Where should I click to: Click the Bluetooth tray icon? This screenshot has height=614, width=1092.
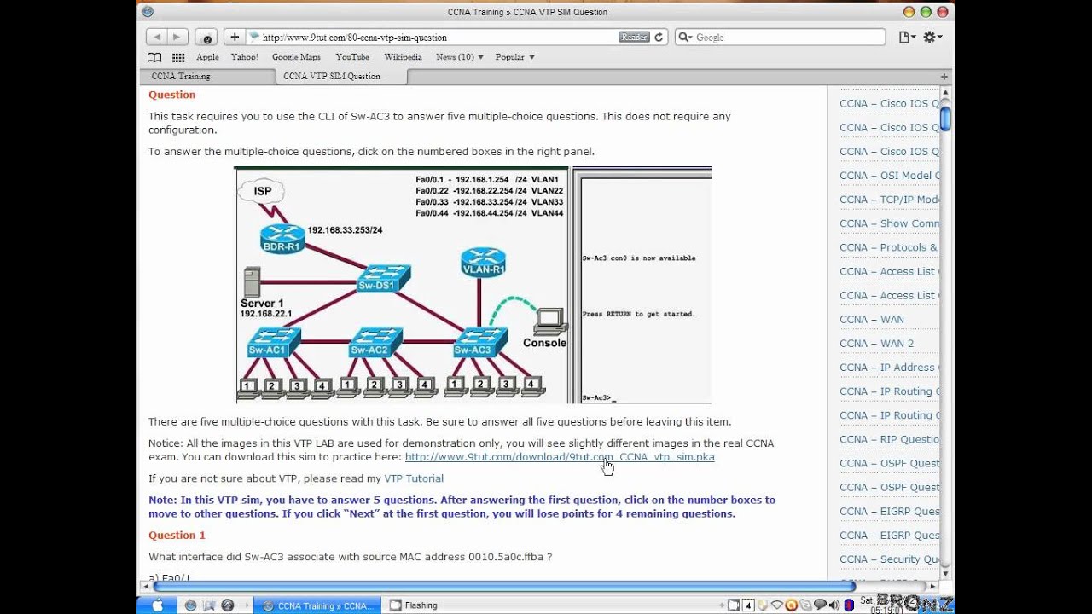coord(848,605)
